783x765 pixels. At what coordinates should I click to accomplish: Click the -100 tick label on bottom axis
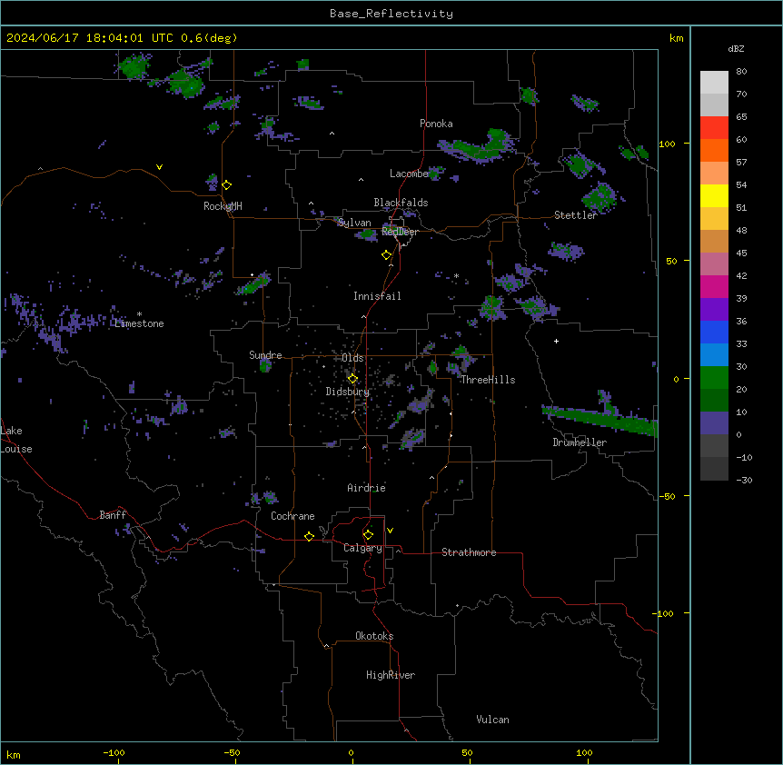coord(114,753)
